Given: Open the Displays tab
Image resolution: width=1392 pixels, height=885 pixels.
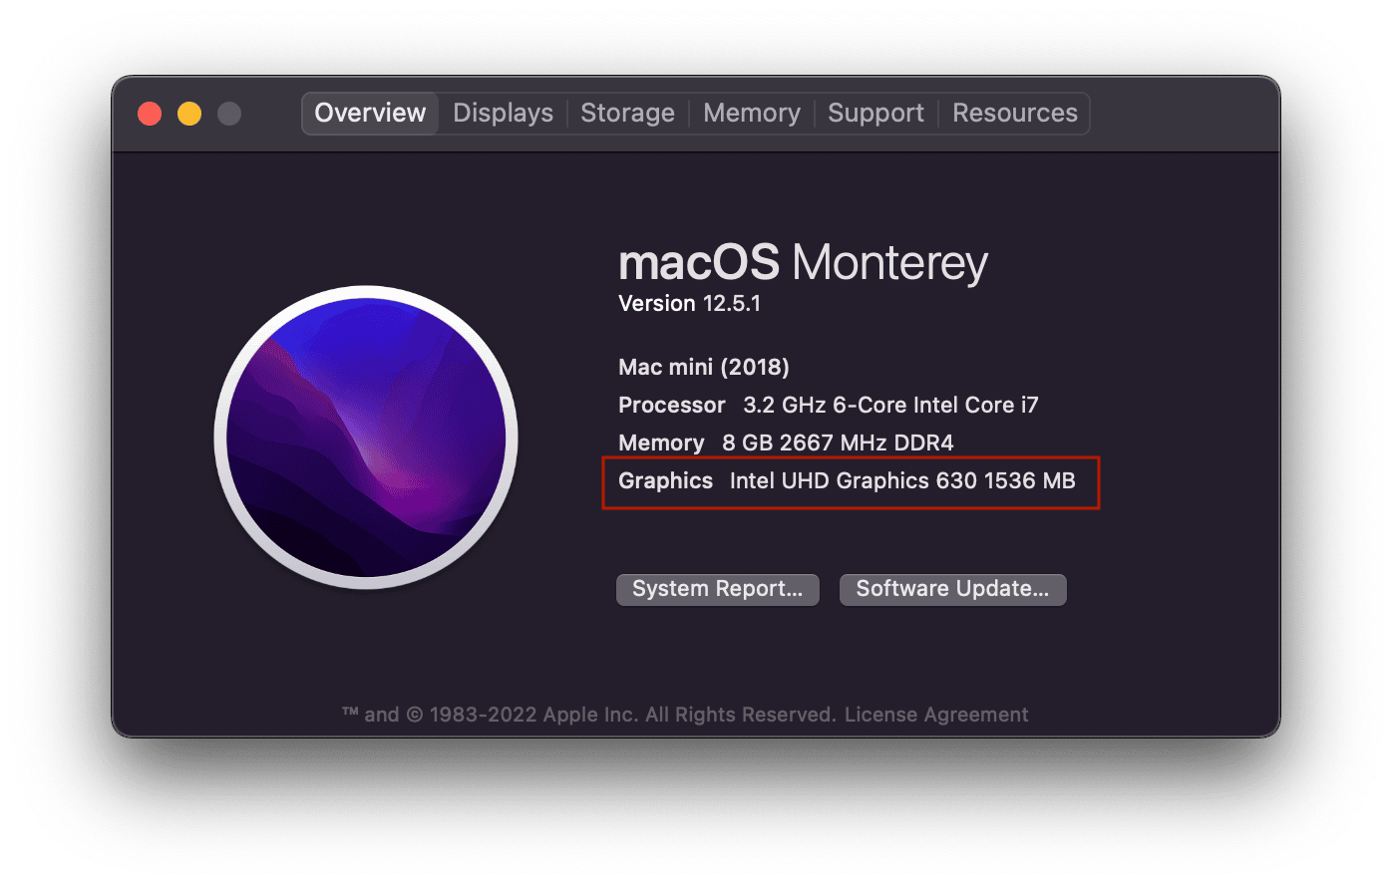Looking at the screenshot, I should [503, 114].
